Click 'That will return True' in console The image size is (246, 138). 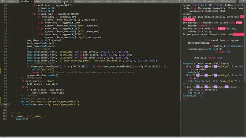pyautogui.click(x=208, y=58)
